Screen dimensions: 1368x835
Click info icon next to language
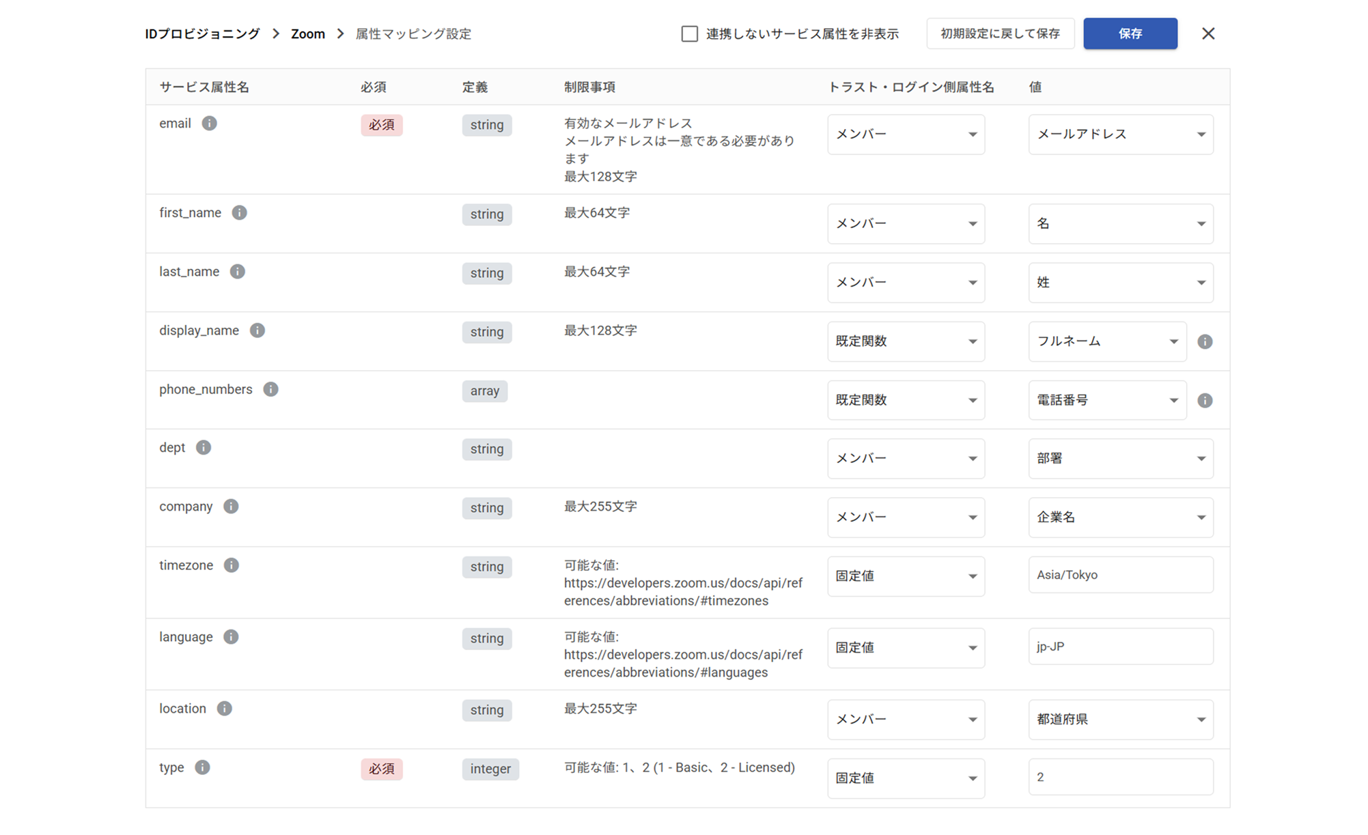pyautogui.click(x=231, y=637)
